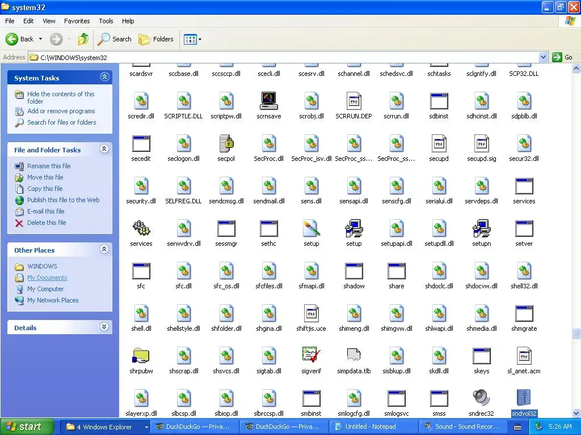Select the shiftjis.uce file icon
Viewport: 581px width, 435px height.
pyautogui.click(x=311, y=313)
